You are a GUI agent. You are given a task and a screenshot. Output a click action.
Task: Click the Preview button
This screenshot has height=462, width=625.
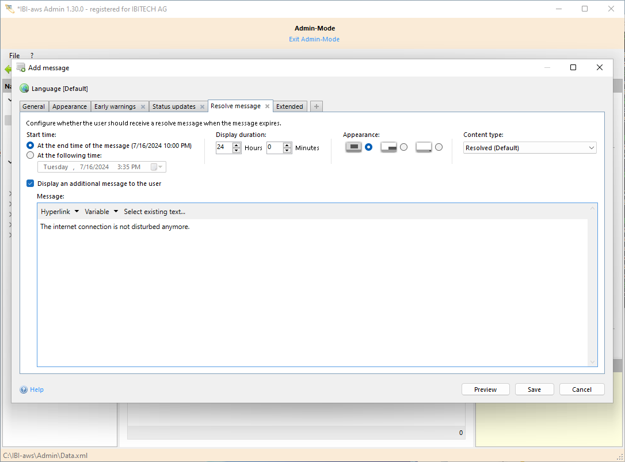tap(485, 390)
